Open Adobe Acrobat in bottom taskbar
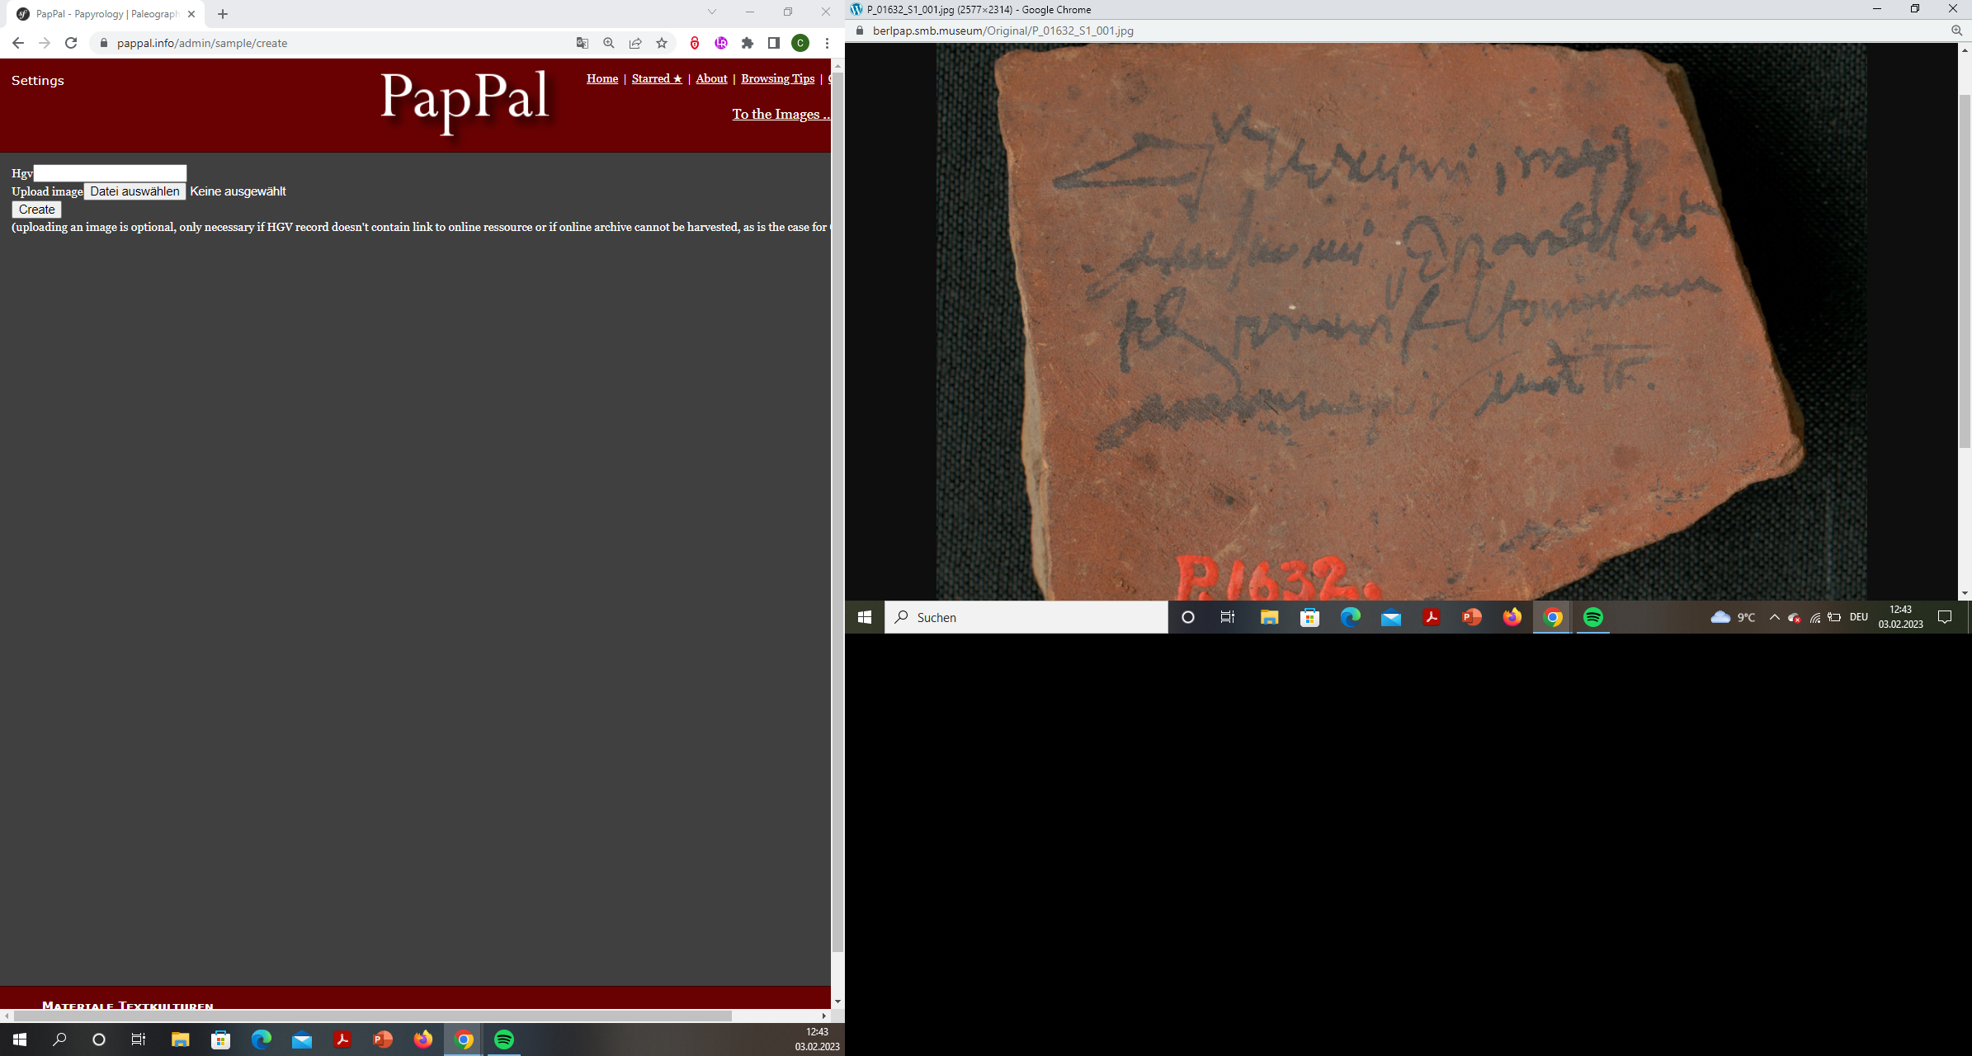 (x=342, y=1039)
